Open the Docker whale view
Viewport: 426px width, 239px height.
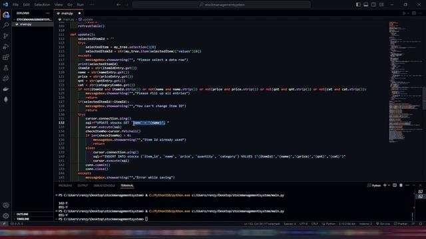point(6,89)
